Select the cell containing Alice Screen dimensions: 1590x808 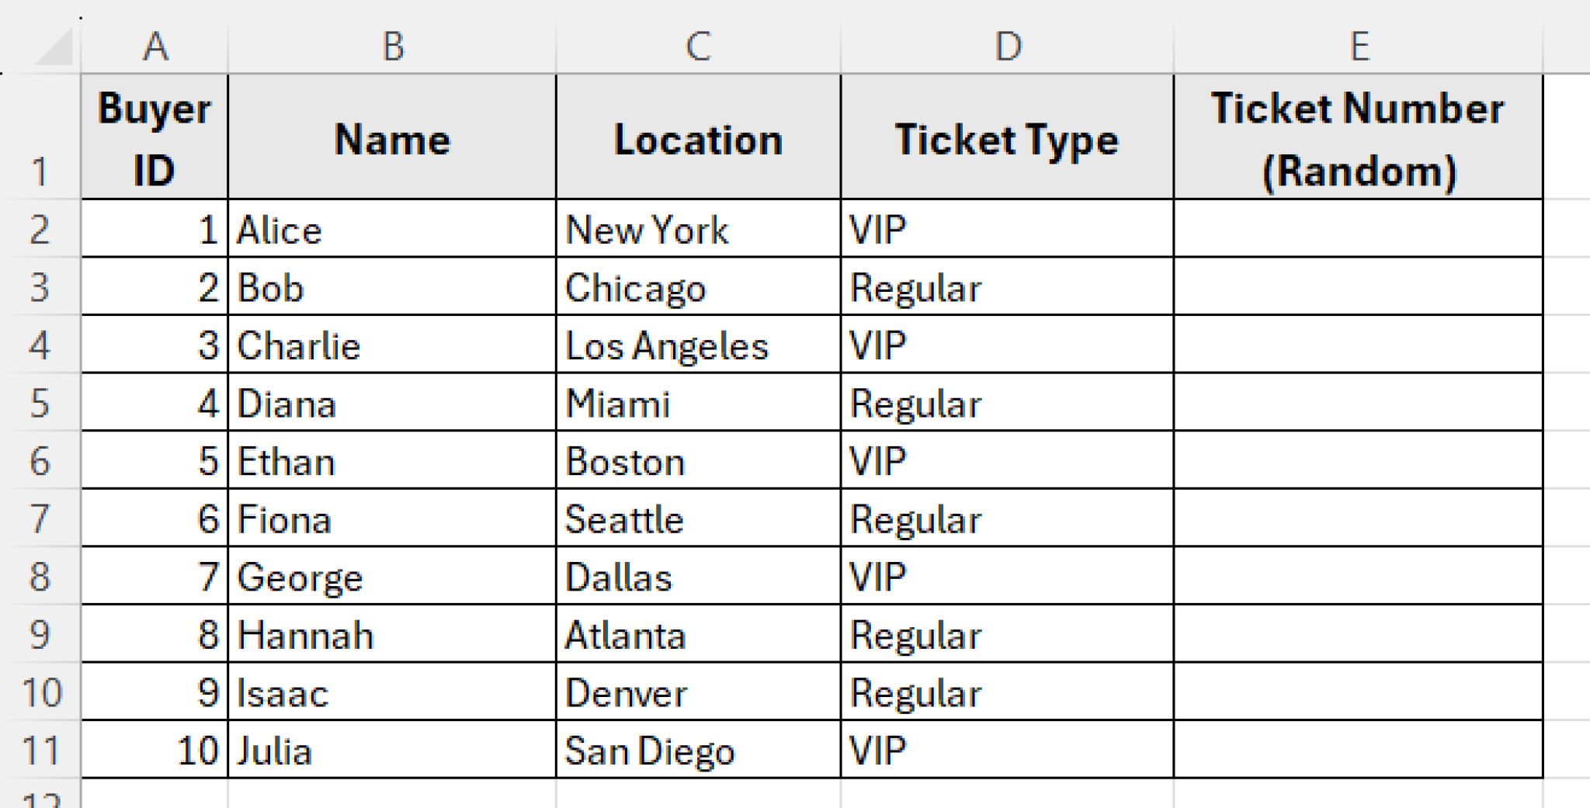point(392,230)
